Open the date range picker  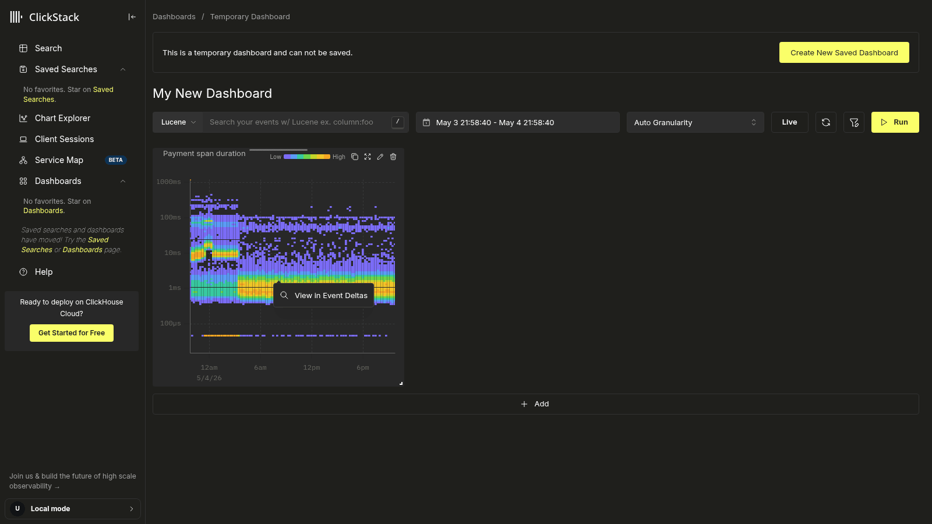518,122
